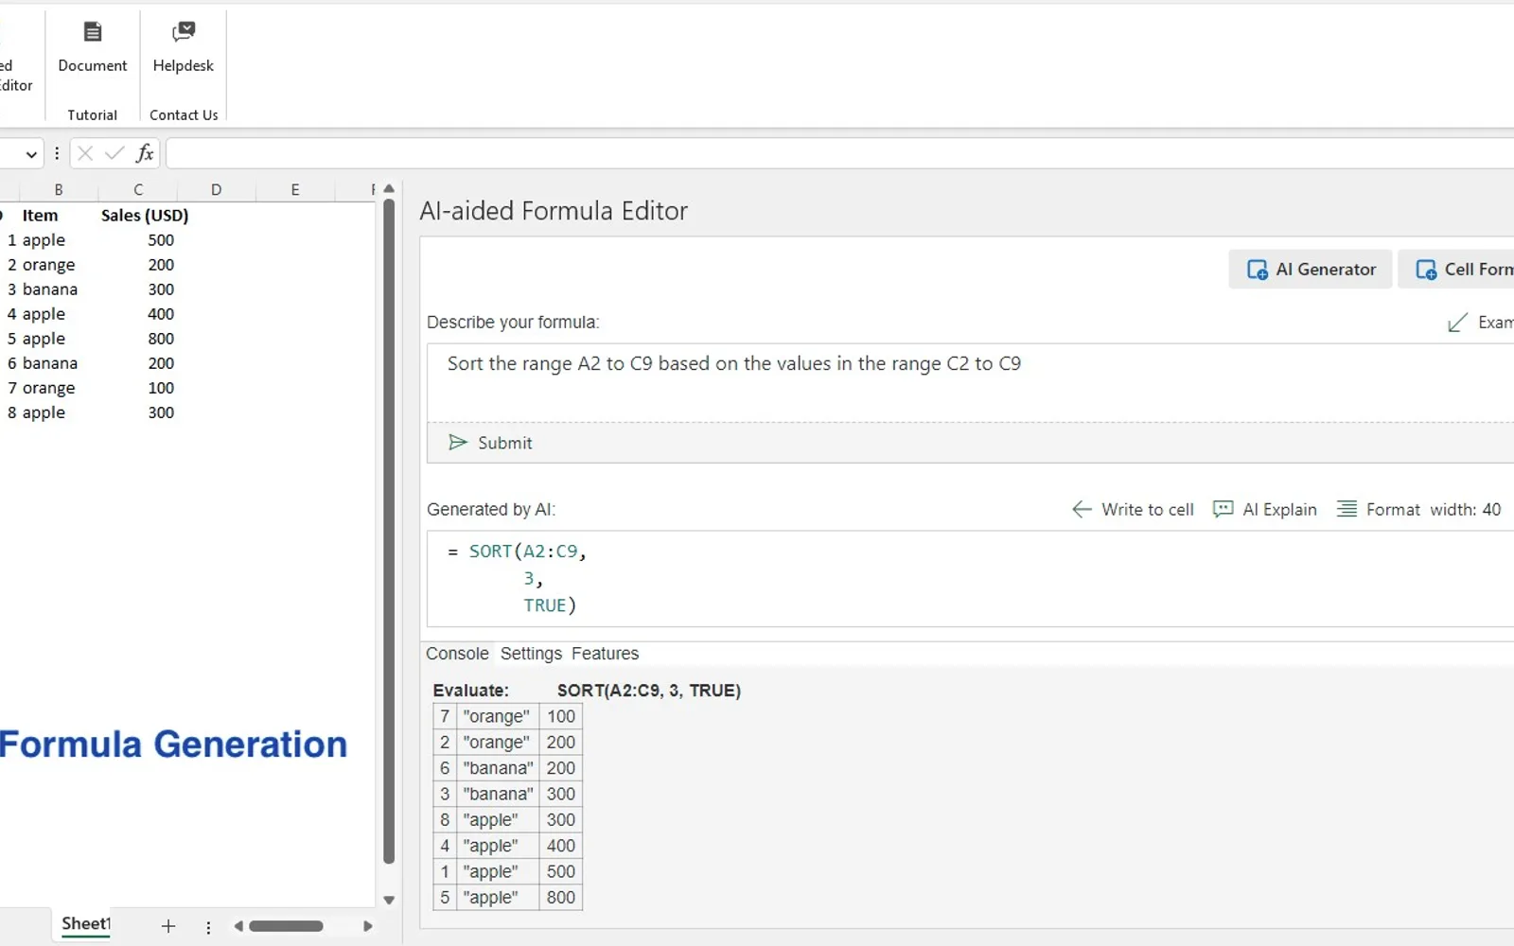Switch to the Features tab
The image size is (1514, 946).
point(605,654)
